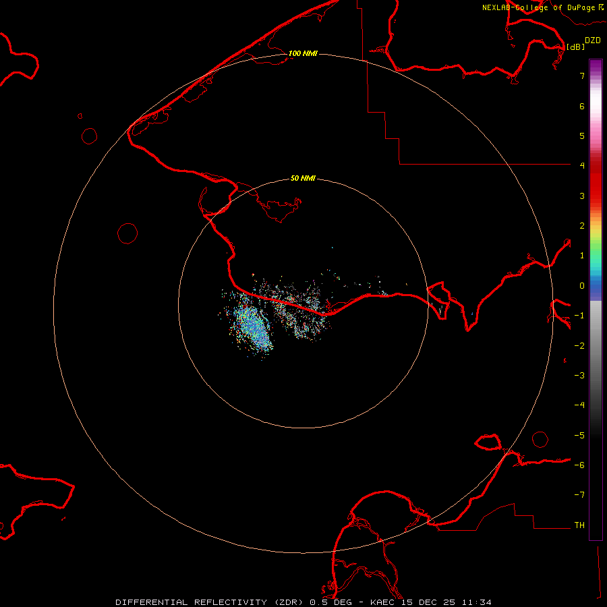This screenshot has height=607, width=607.
Task: Click the 0 tick on color scale
Action: click(x=582, y=286)
